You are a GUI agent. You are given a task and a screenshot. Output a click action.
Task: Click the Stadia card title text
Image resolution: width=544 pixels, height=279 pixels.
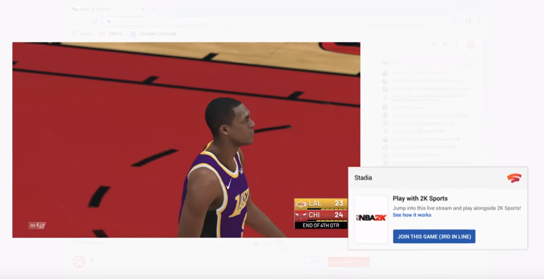(x=363, y=178)
